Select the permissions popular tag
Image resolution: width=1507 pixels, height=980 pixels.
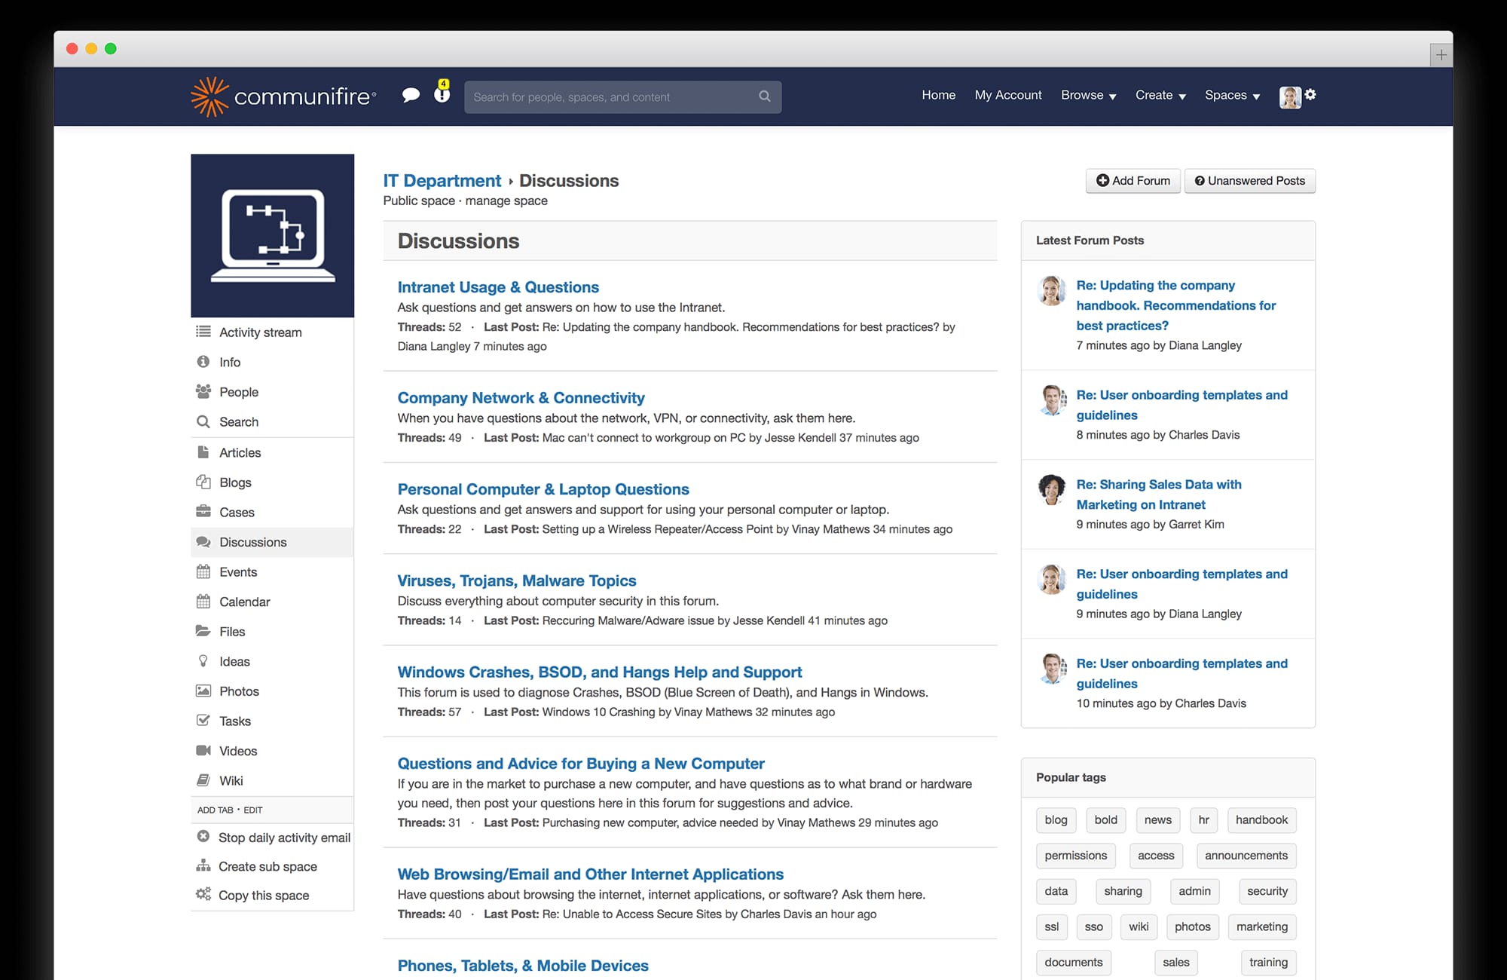point(1075,856)
